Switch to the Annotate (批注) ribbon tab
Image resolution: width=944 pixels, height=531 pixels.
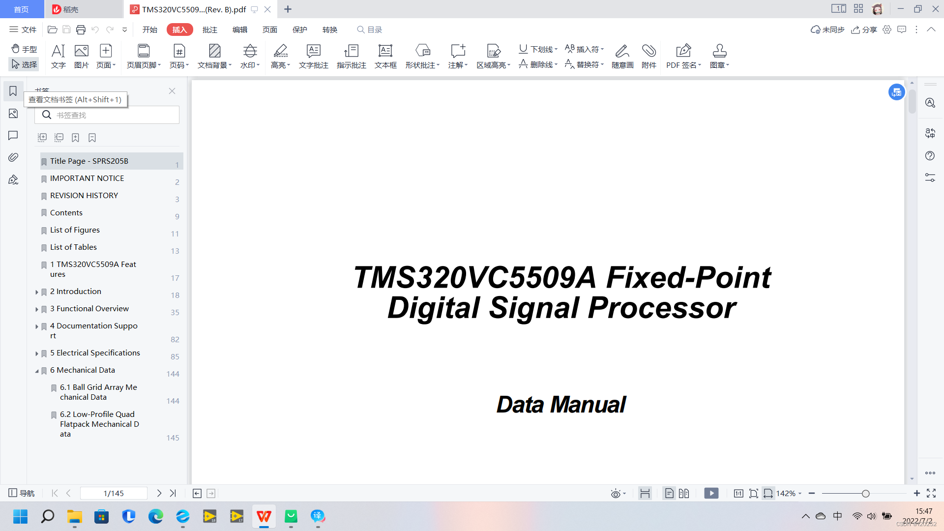(209, 29)
